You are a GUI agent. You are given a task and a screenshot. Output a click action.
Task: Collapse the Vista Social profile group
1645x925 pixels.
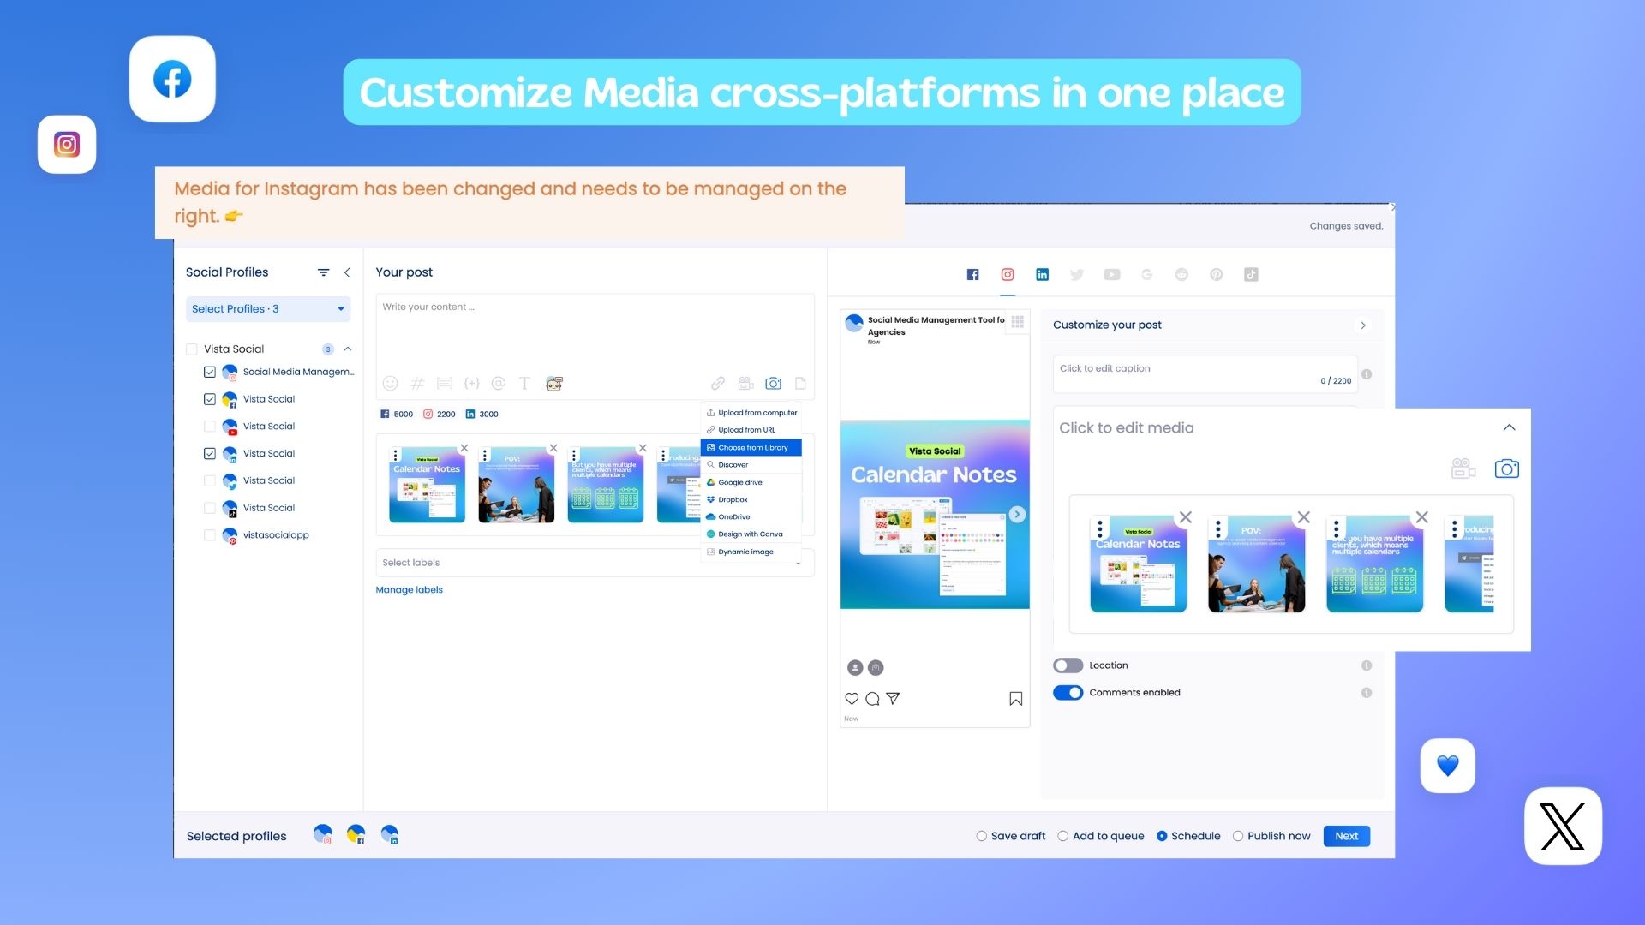pos(347,349)
